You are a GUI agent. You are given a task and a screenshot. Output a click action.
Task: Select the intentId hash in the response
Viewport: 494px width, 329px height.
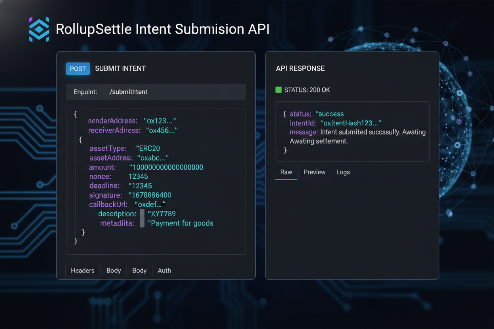pyautogui.click(x=350, y=123)
